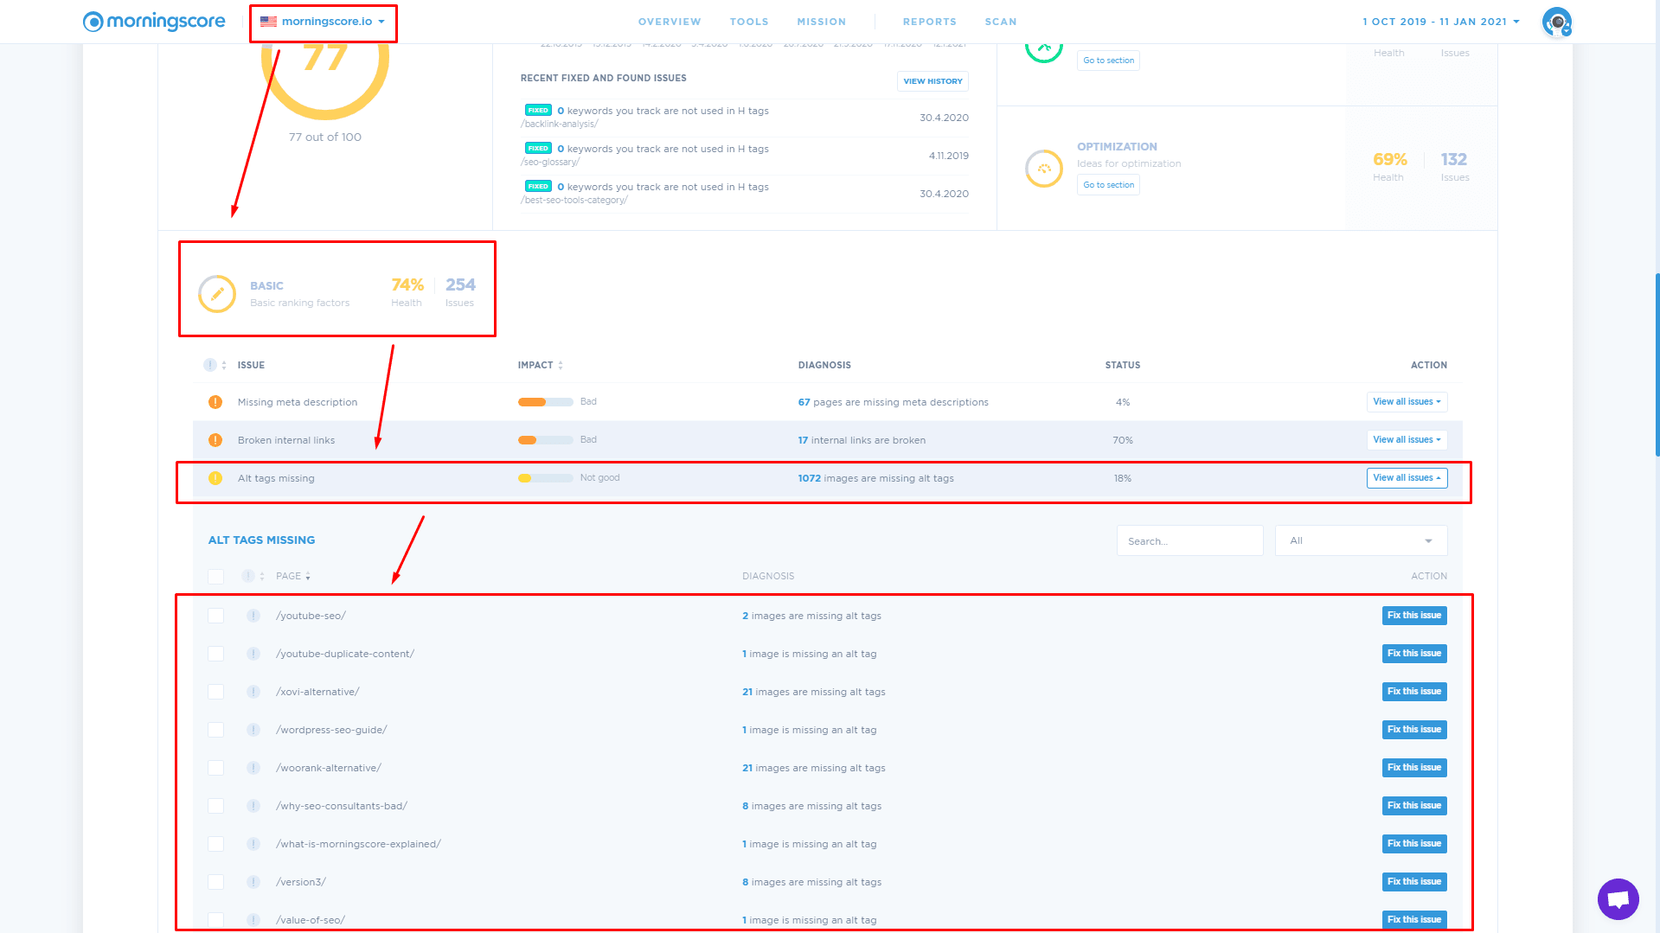Screen dimensions: 1660x933
Task: Open the user avatar menu
Action: pyautogui.click(x=1556, y=22)
